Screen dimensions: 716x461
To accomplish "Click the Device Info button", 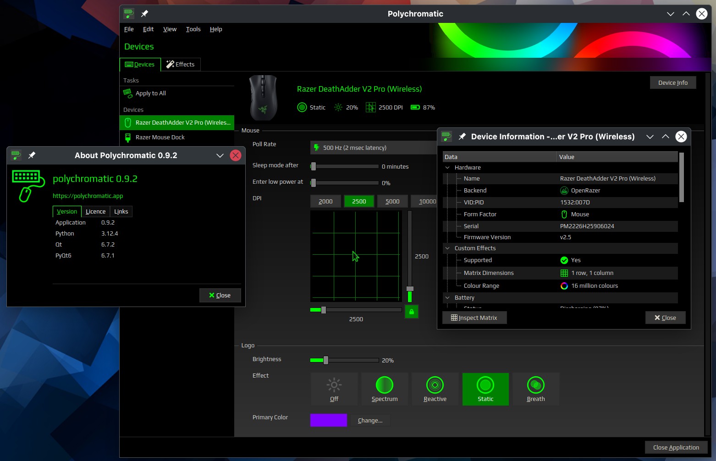I will [673, 82].
